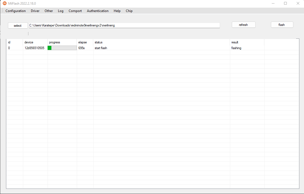Click the '695s' elapsed time cell

click(x=85, y=48)
